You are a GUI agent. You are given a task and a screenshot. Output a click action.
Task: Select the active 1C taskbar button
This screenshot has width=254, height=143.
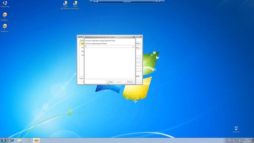37,140
